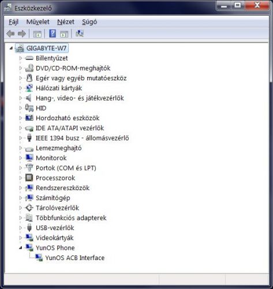The width and height of the screenshot is (273, 289).
Task: Collapse the YunOS Phone category
Action: pyautogui.click(x=21, y=248)
